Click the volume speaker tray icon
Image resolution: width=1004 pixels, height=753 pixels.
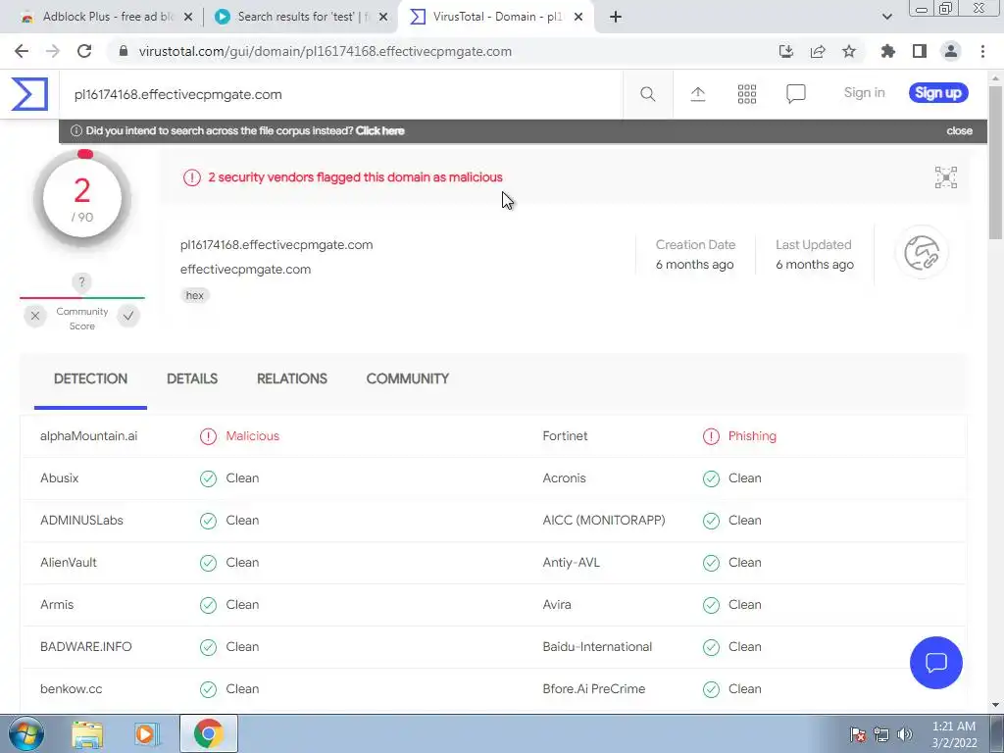click(x=904, y=734)
